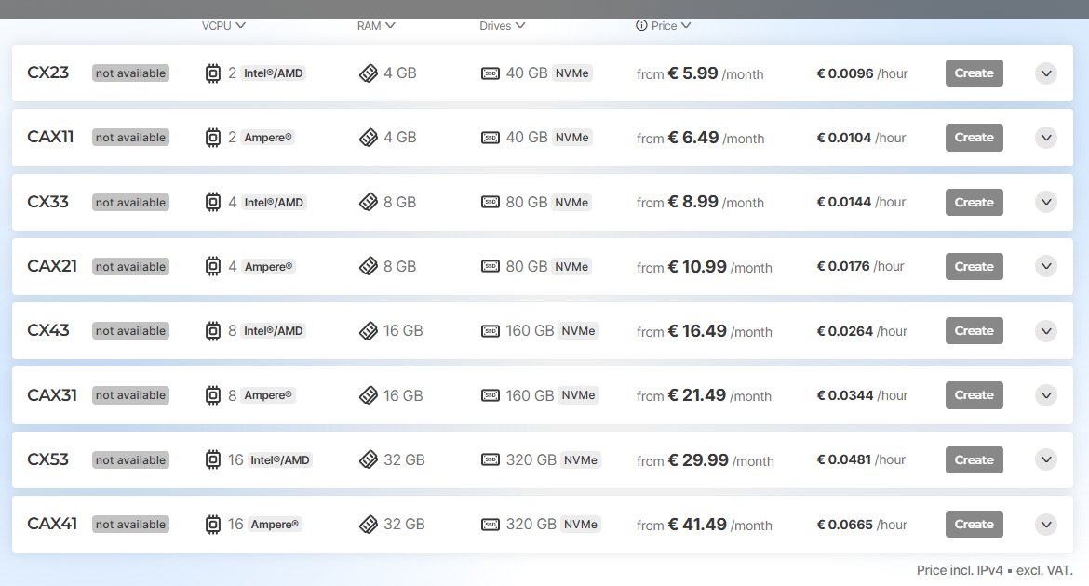The image size is (1089, 586).
Task: Show more details for CAX21
Action: coord(1046,266)
